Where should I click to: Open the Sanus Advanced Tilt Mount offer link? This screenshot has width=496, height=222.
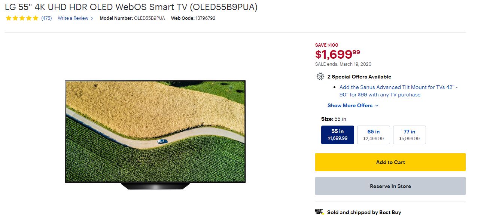pyautogui.click(x=399, y=91)
